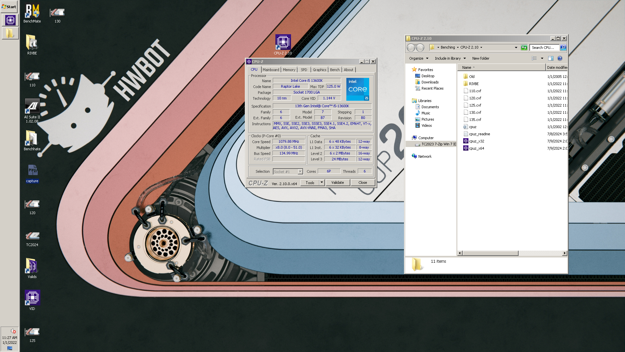The height and width of the screenshot is (352, 625).
Task: Open the Organize menu dropdown
Action: (419, 58)
